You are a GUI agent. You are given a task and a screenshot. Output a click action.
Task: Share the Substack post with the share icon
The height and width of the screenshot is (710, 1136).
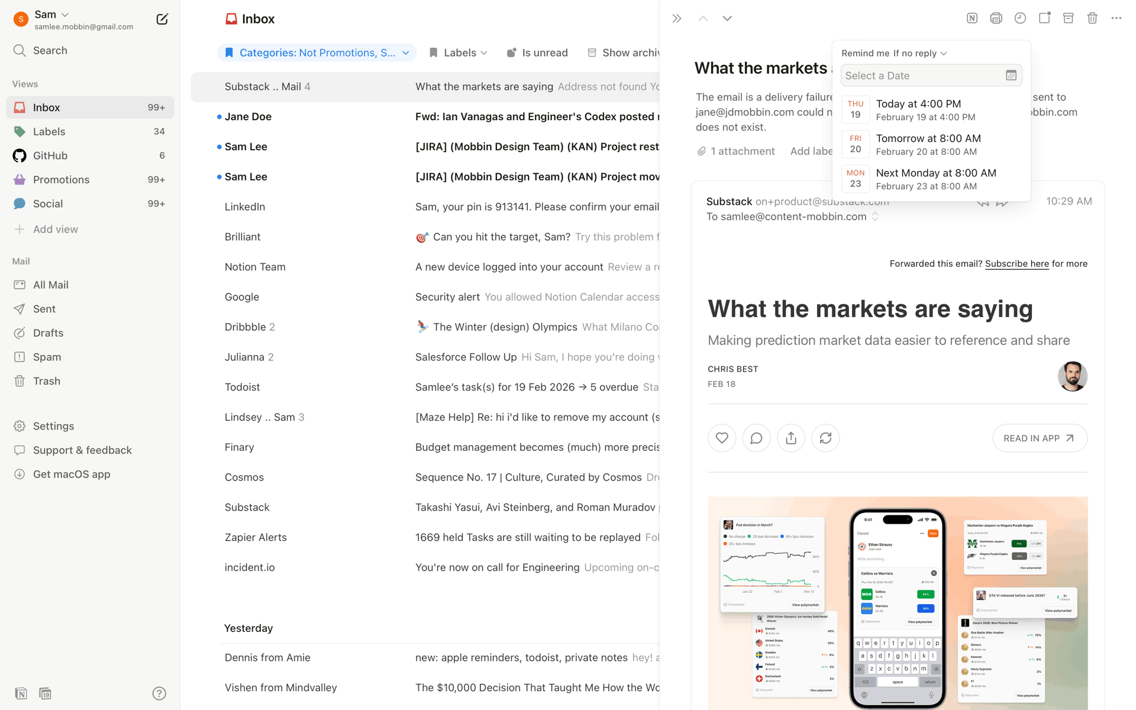(791, 438)
